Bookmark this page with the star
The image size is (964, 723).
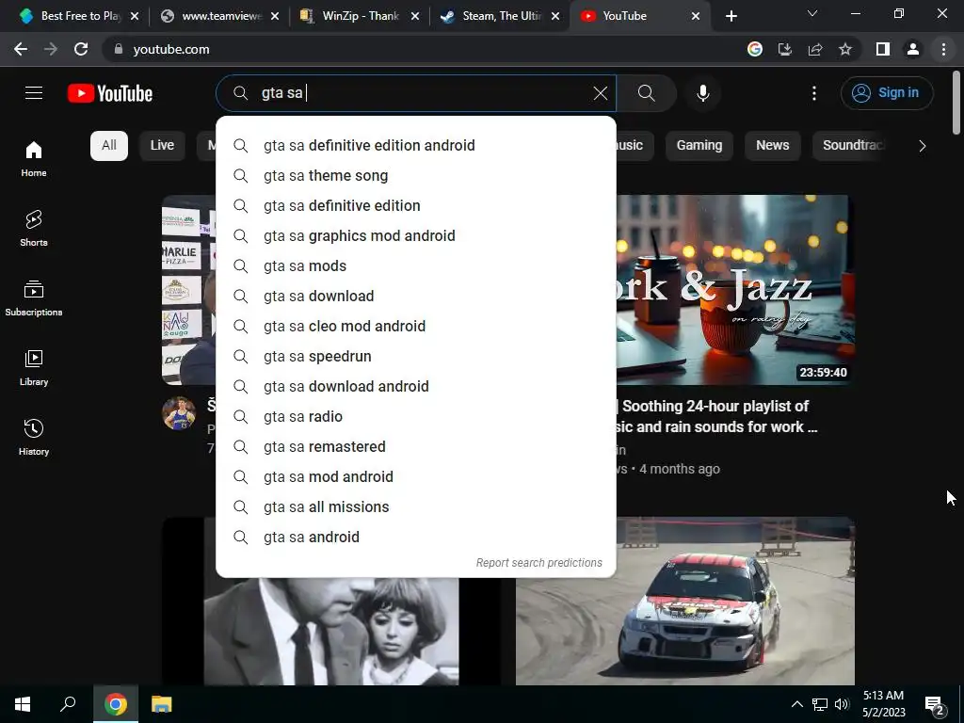click(x=845, y=49)
